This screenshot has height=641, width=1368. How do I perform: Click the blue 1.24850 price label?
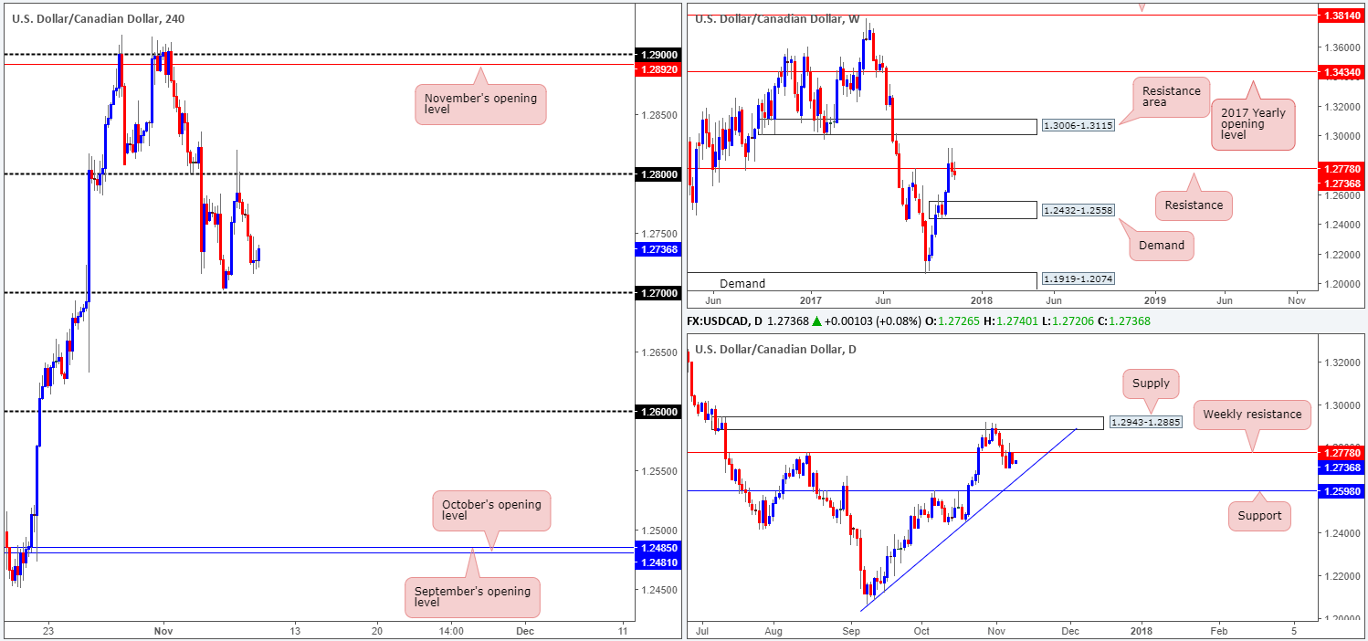658,550
